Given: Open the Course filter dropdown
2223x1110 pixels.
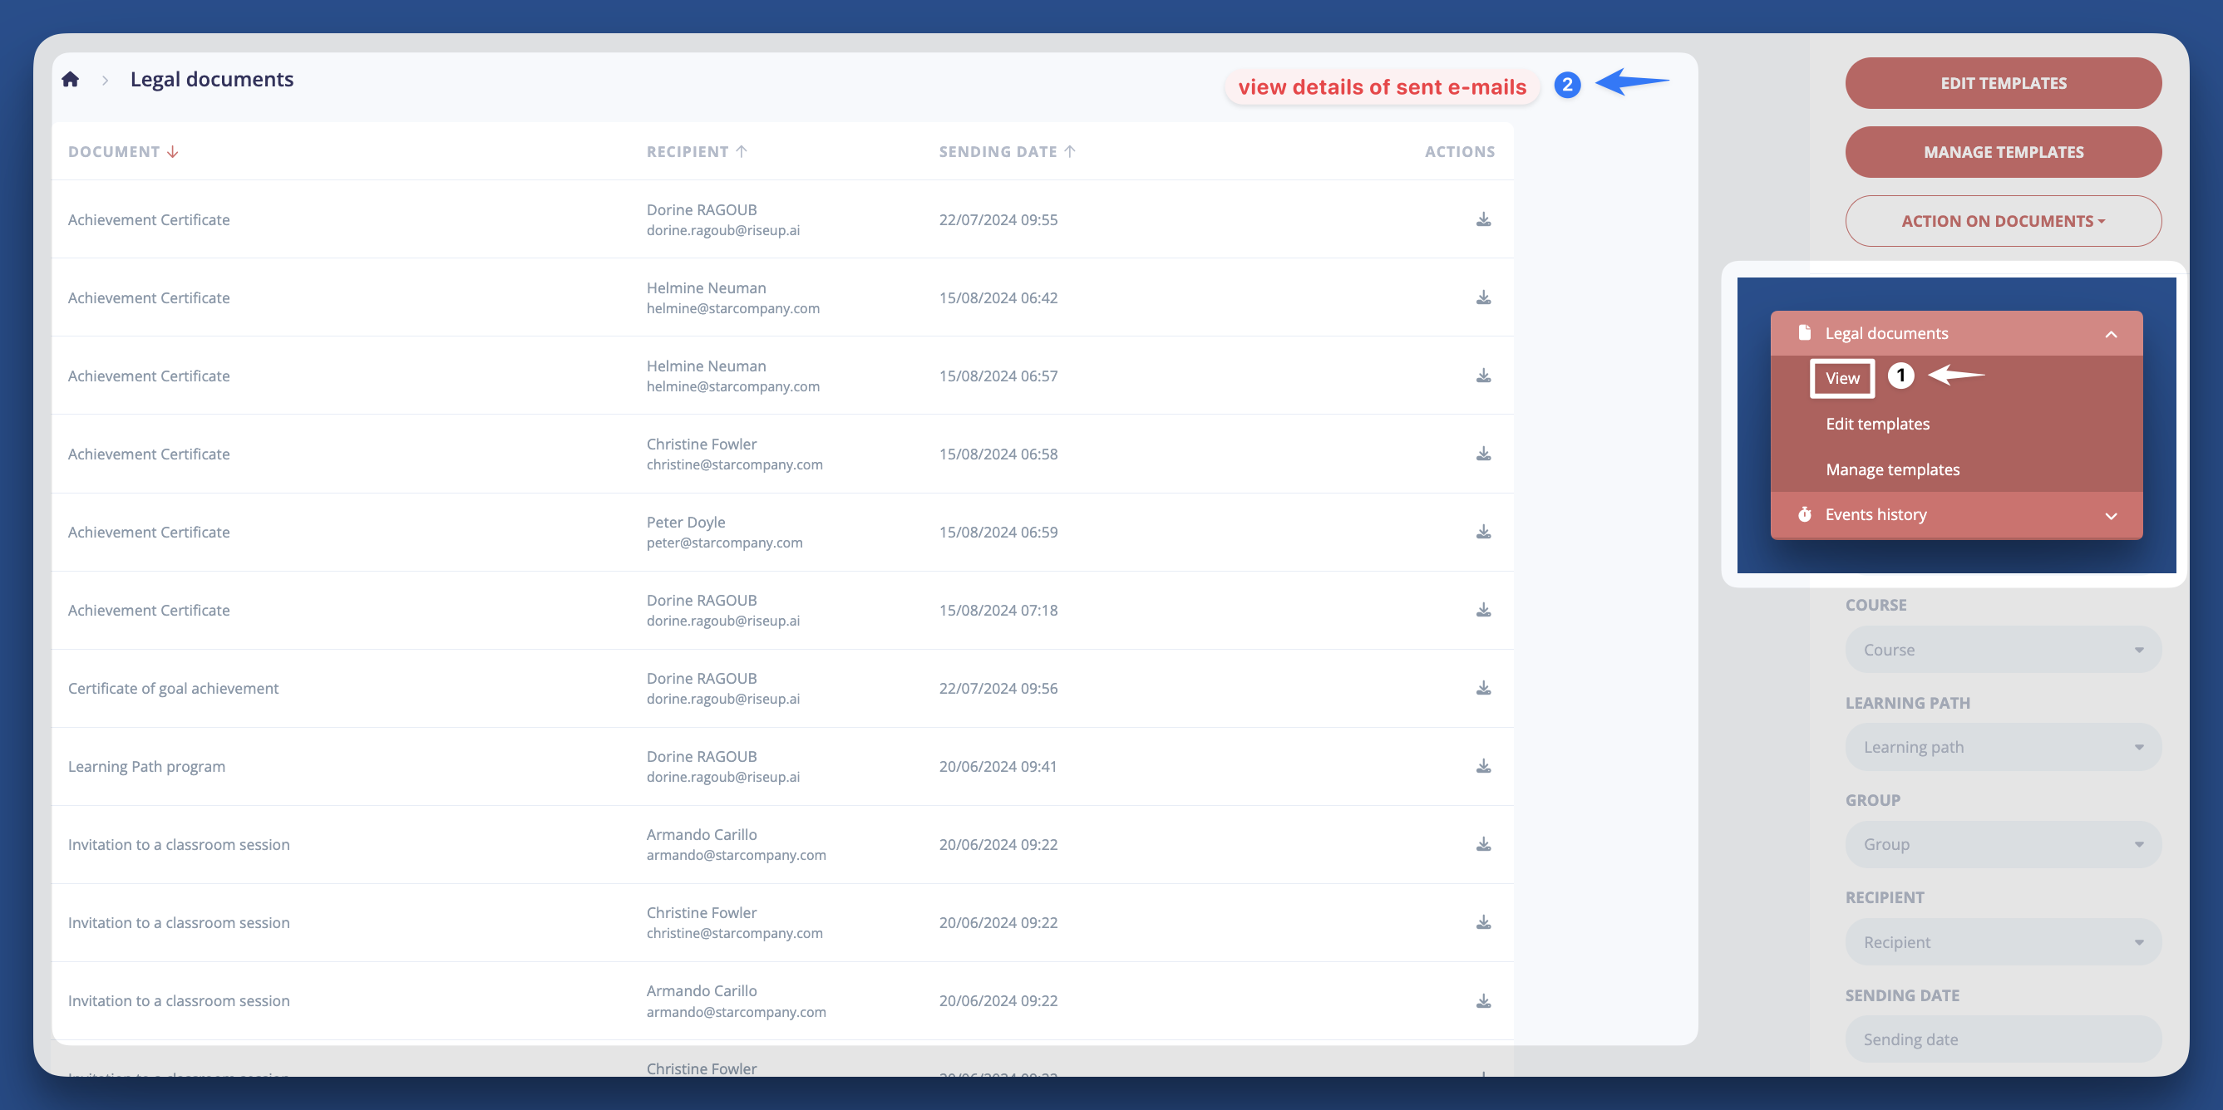Looking at the screenshot, I should pos(2002,649).
